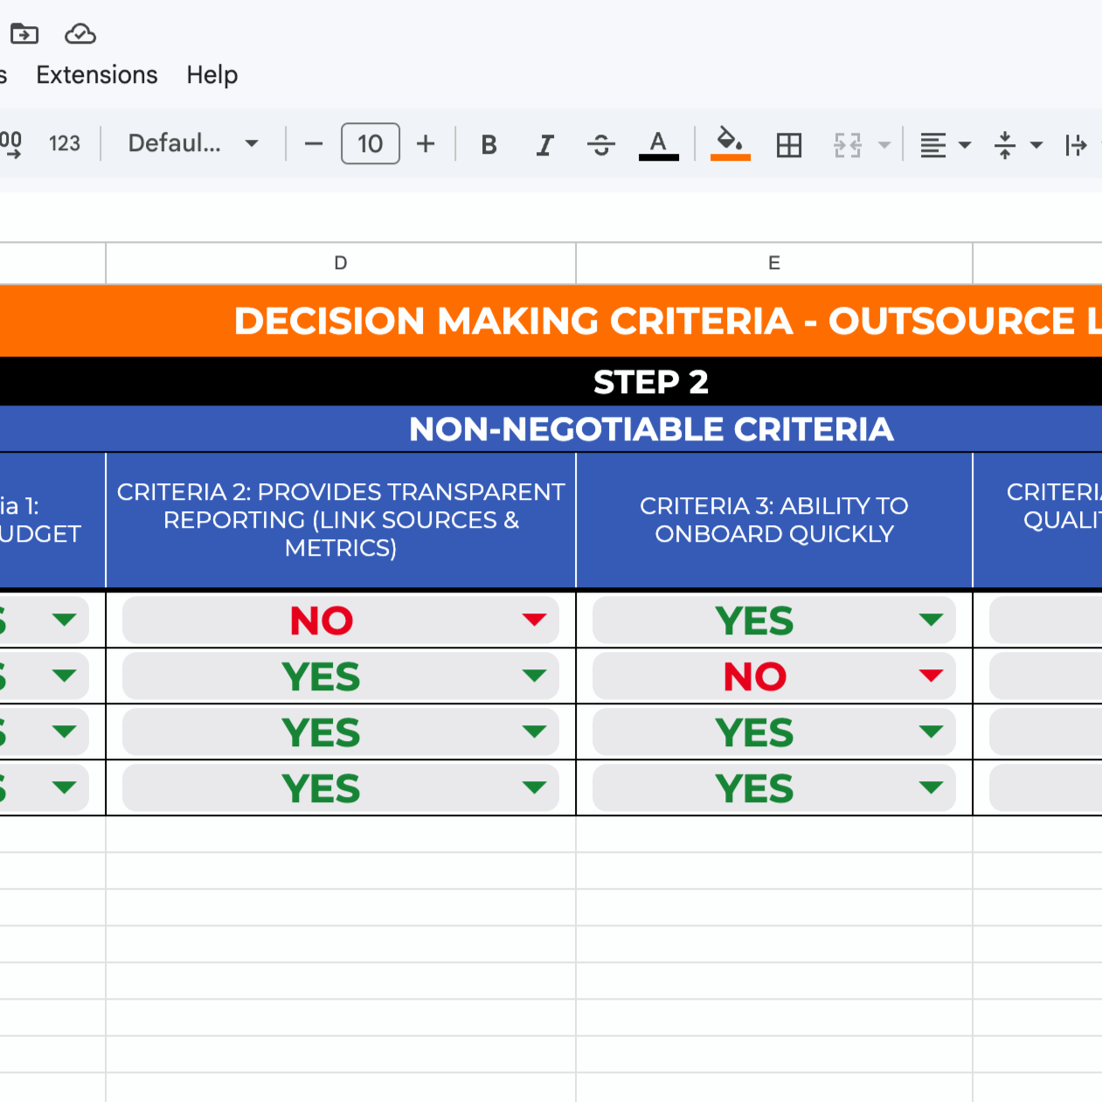The height and width of the screenshot is (1102, 1102).
Task: Click Criteria 2 transparent reporting header
Action: (x=341, y=520)
